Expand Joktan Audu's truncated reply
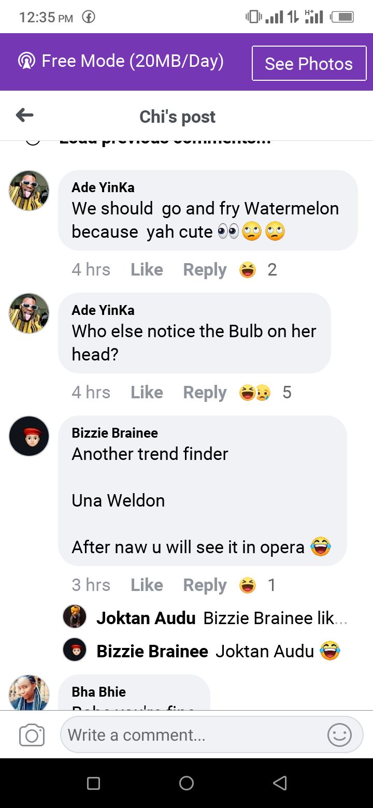373x808 pixels. [x=222, y=618]
